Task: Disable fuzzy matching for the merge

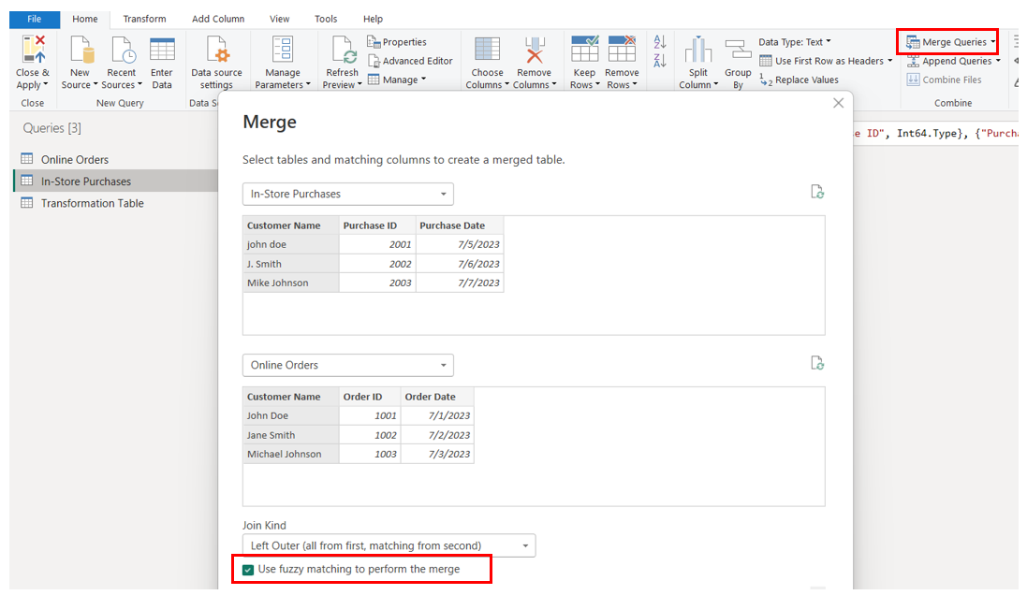Action: pyautogui.click(x=248, y=569)
